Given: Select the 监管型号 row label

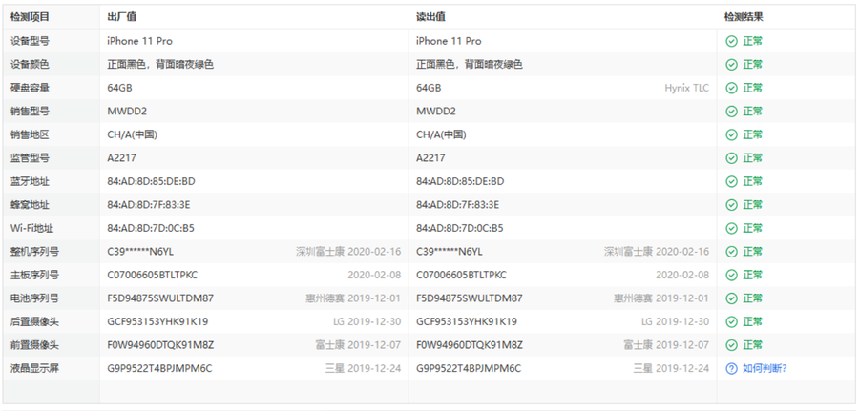Looking at the screenshot, I should 30,158.
